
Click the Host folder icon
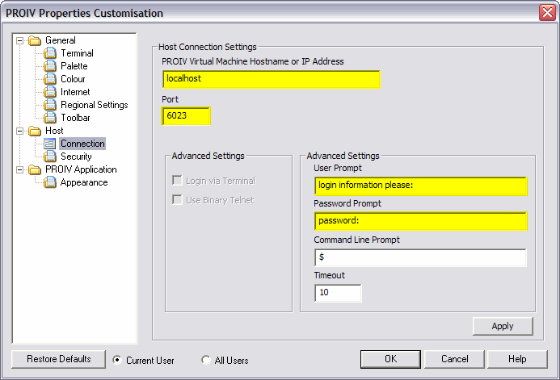(35, 131)
